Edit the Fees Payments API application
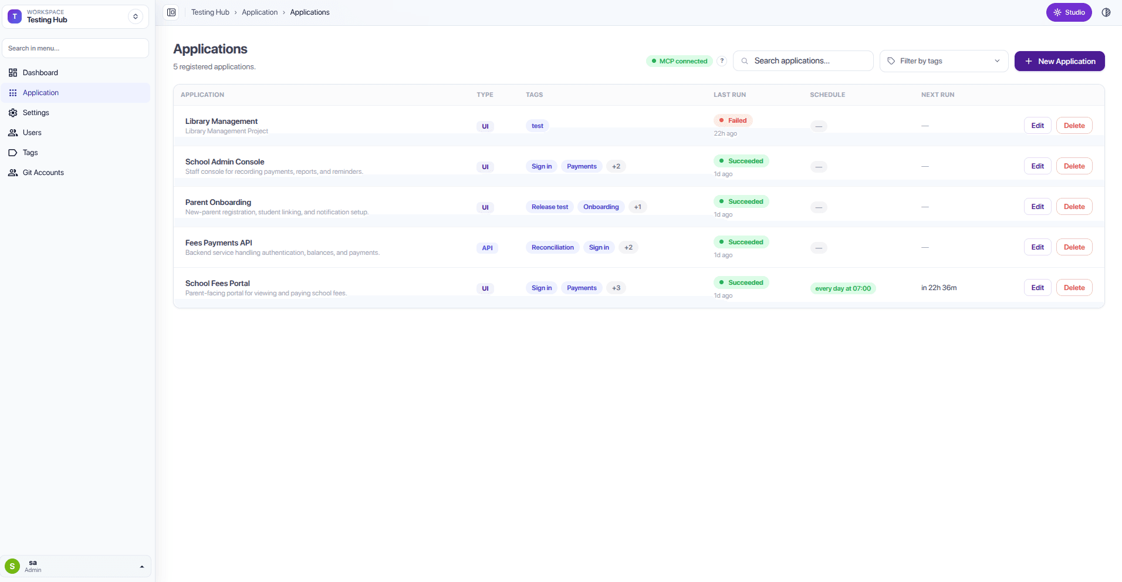Screen dimensions: 1122x582 click(1037, 247)
